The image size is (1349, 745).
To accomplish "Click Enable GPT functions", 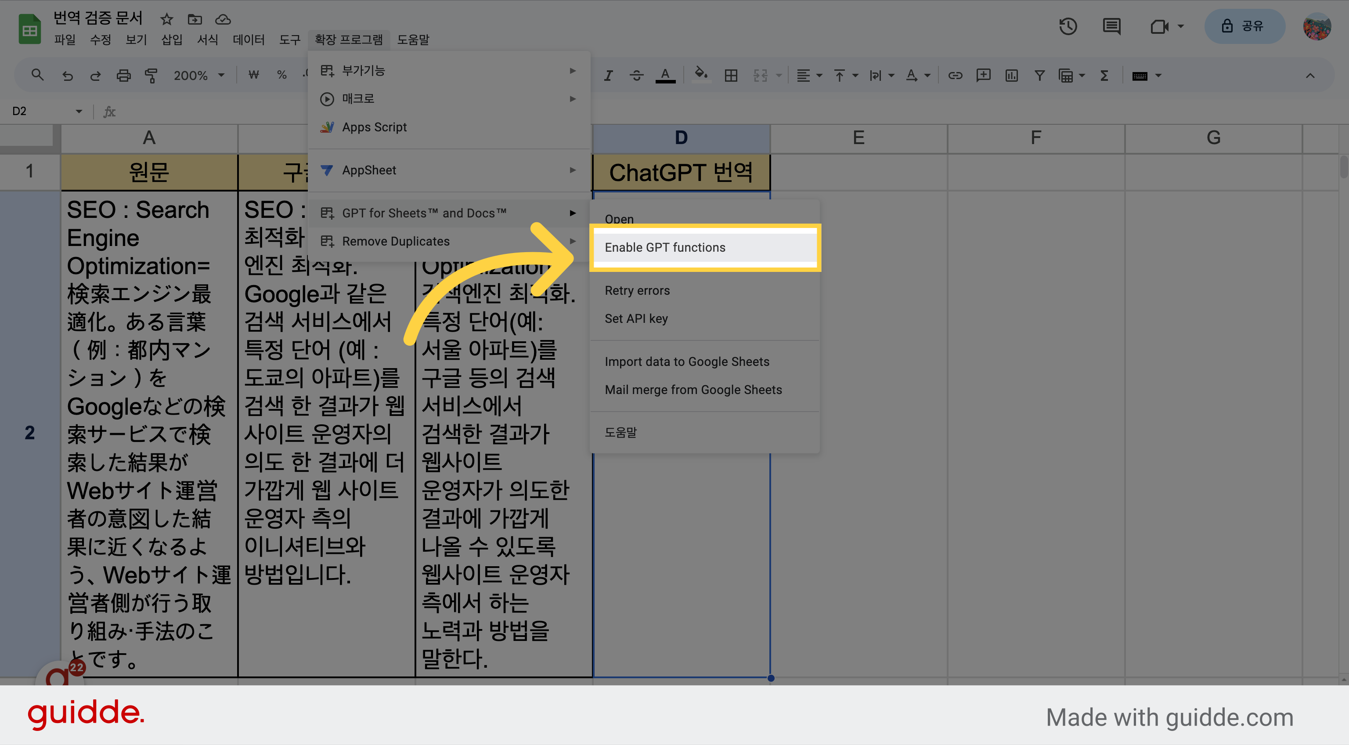I will click(x=705, y=247).
